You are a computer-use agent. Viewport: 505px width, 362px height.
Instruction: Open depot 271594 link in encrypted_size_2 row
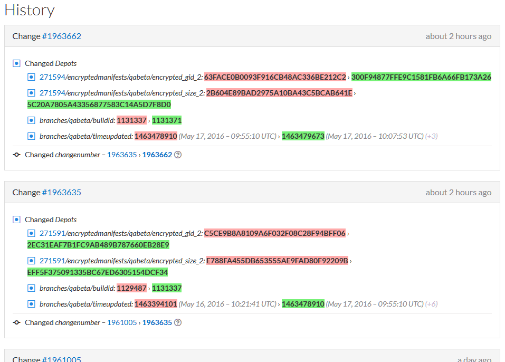52,93
